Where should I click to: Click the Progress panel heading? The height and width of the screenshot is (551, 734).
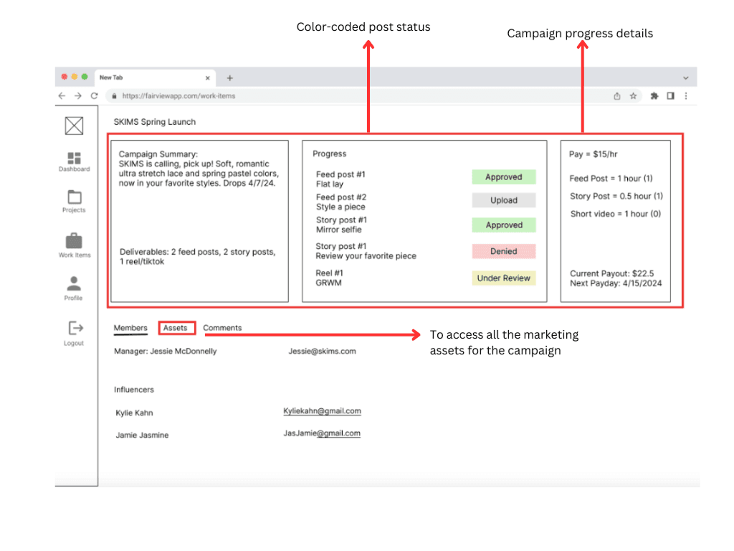point(330,154)
